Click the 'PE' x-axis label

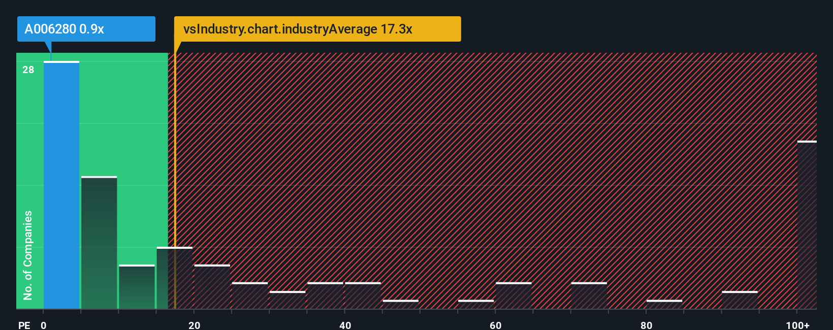tap(24, 325)
